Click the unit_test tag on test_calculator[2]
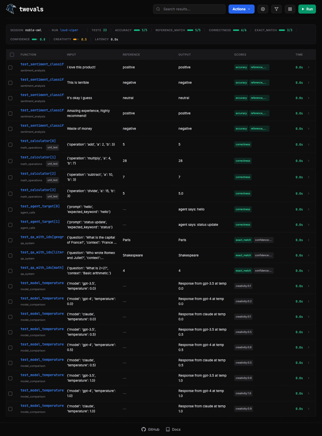 click(x=53, y=180)
